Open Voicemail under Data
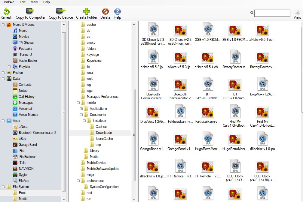The width and height of the screenshot is (303, 202). [x=26, y=108]
